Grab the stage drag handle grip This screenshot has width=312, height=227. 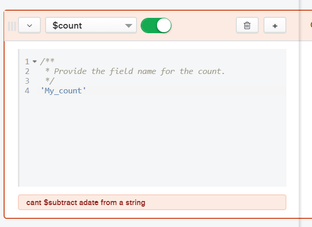(x=12, y=26)
